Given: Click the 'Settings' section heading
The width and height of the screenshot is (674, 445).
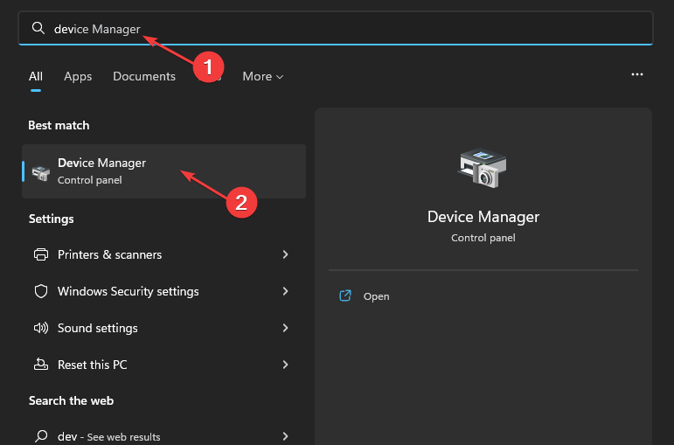Looking at the screenshot, I should 52,219.
